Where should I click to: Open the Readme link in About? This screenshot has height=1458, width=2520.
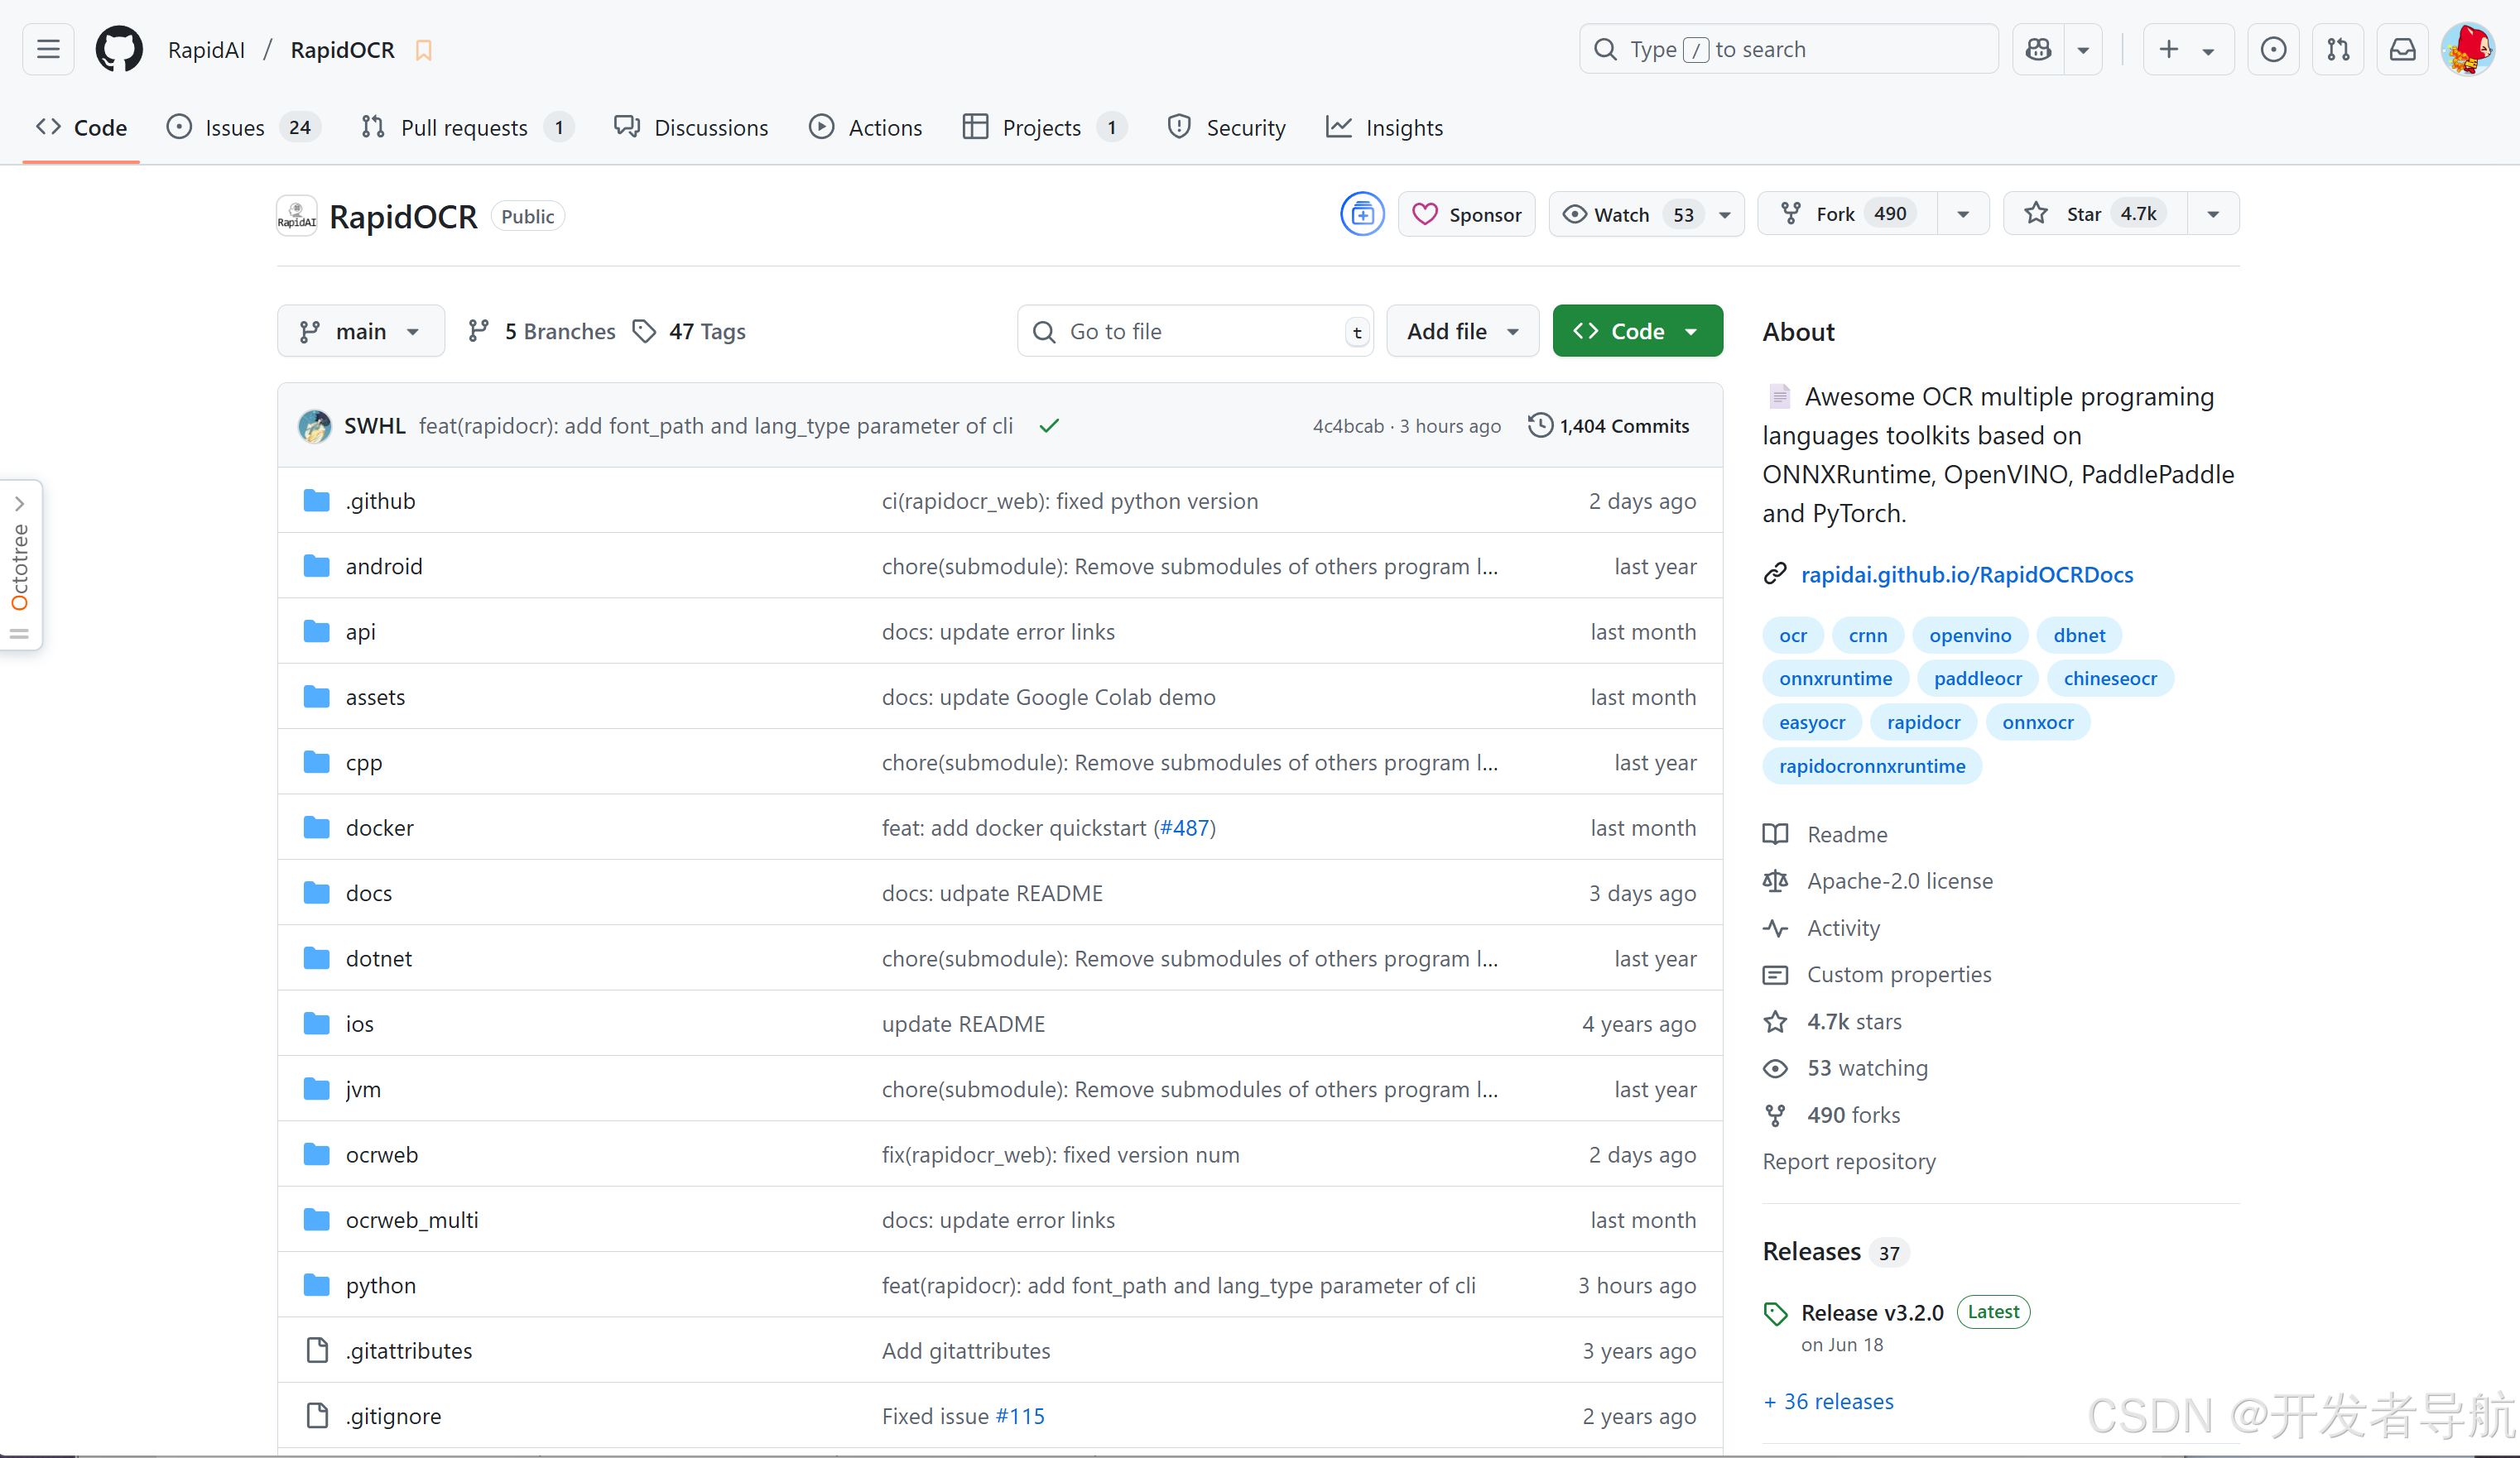tap(1846, 834)
